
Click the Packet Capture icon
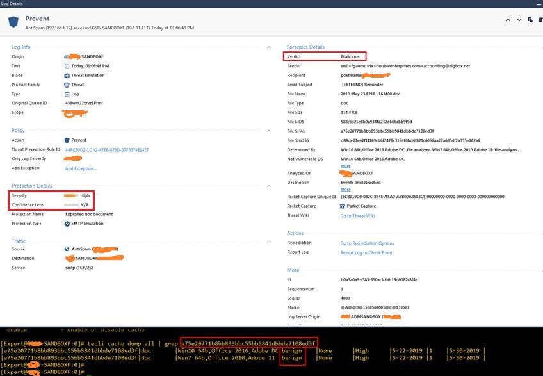tap(342, 206)
